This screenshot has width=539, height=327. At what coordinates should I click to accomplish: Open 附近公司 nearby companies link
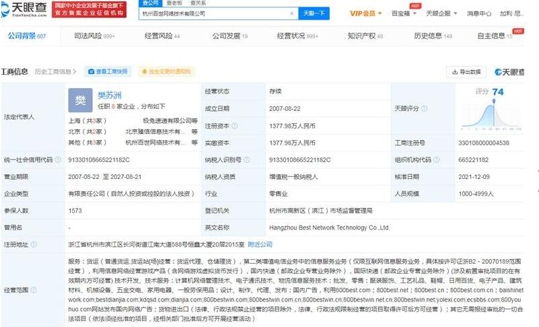click(260, 244)
